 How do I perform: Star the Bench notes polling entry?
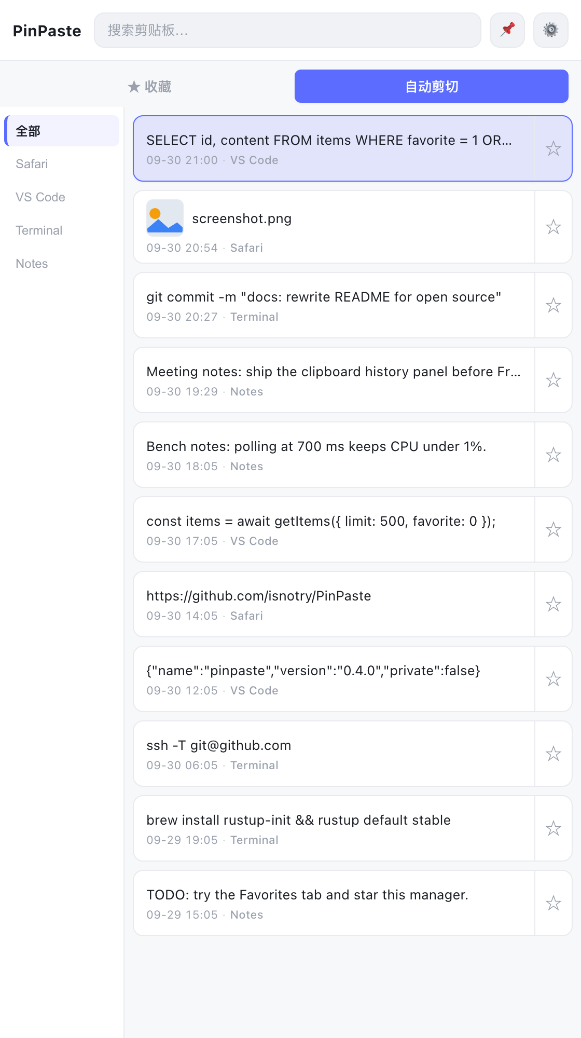[554, 455]
